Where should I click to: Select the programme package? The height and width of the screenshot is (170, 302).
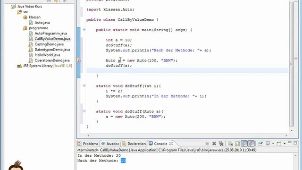click(39, 28)
